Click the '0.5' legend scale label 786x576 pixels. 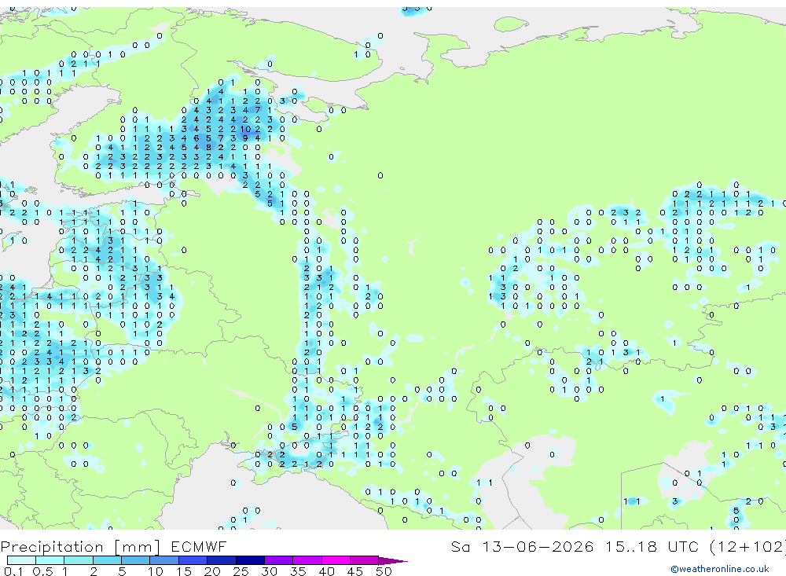click(43, 571)
